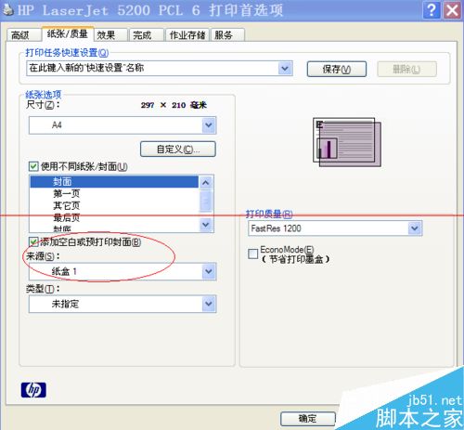Image resolution: width=464 pixels, height=430 pixels.
Task: Click the HP logo icon
Action: click(x=33, y=390)
